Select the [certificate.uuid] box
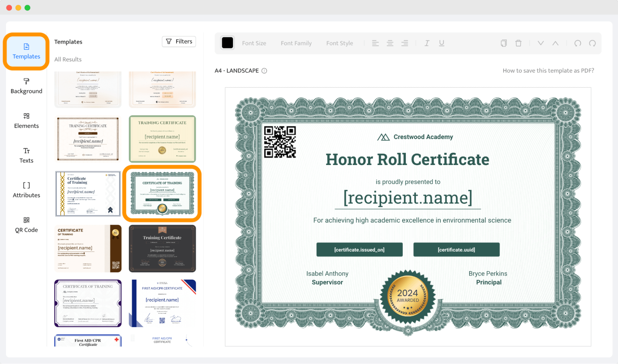Image resolution: width=618 pixels, height=364 pixels. pyautogui.click(x=456, y=250)
